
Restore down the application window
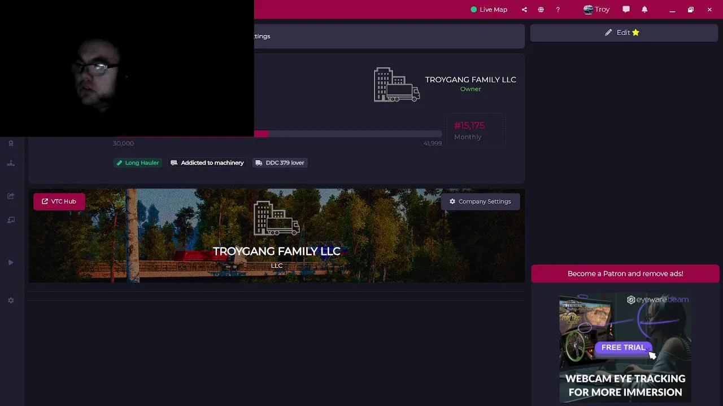click(x=690, y=10)
